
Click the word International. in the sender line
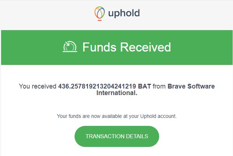(116, 93)
